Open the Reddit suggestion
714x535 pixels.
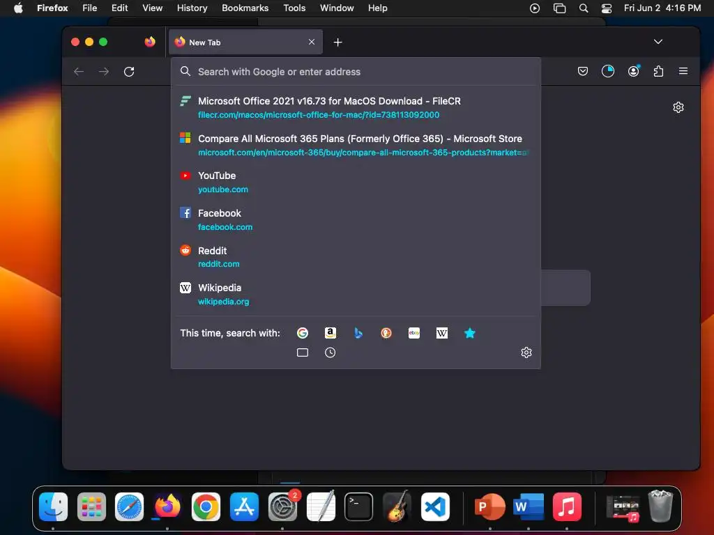coord(356,257)
